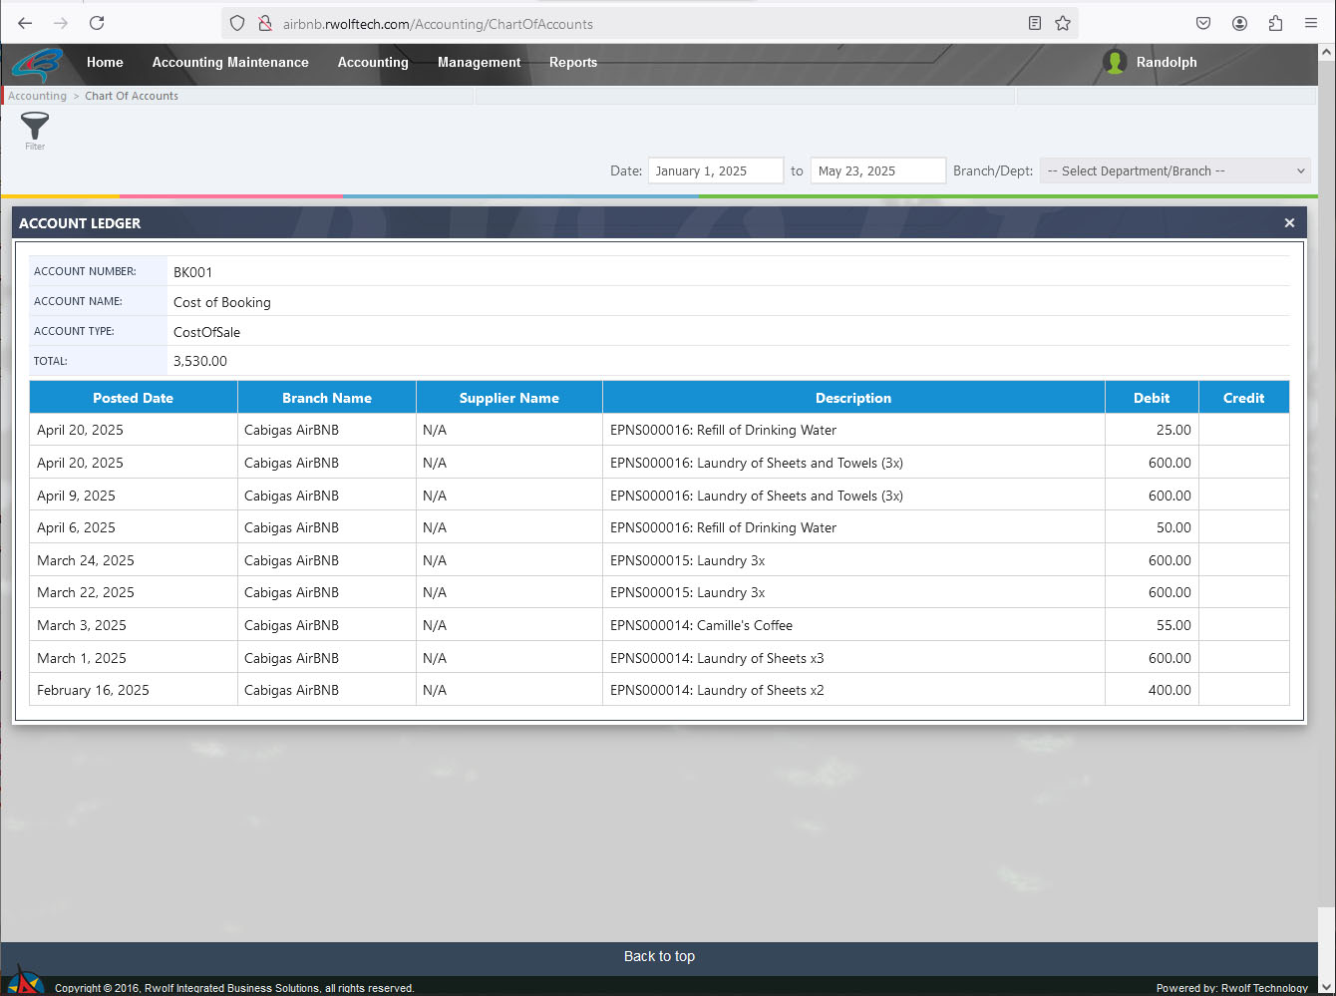Open the browser hamburger menu
The width and height of the screenshot is (1336, 996).
[x=1311, y=23]
